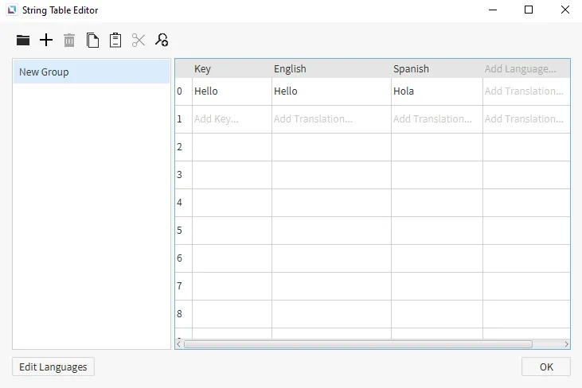Click the cut scissors icon

139,41
